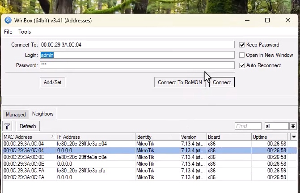Refresh the neighbors list

(x=28, y=126)
